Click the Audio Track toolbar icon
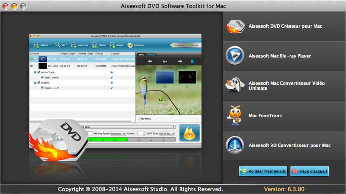Screen dimensions: 346x194 [x=74, y=45]
